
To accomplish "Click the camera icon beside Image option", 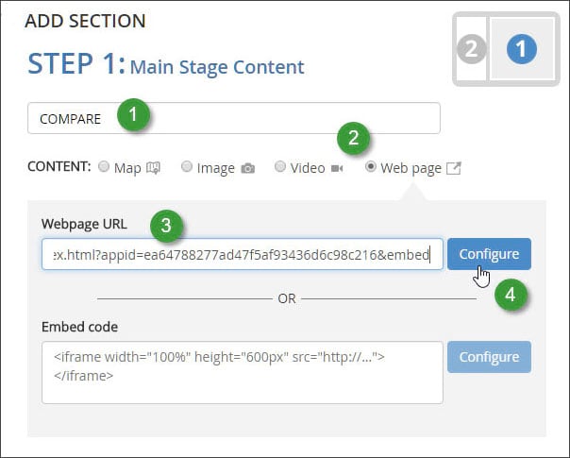I will click(x=248, y=168).
